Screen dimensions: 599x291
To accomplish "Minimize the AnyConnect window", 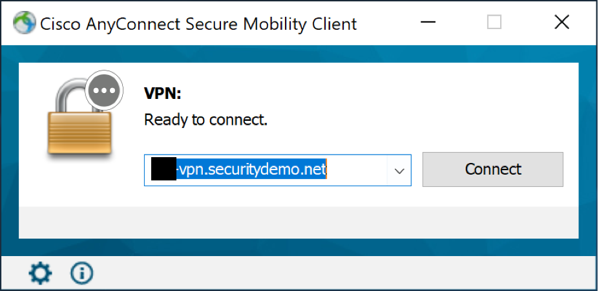I will tap(428, 23).
